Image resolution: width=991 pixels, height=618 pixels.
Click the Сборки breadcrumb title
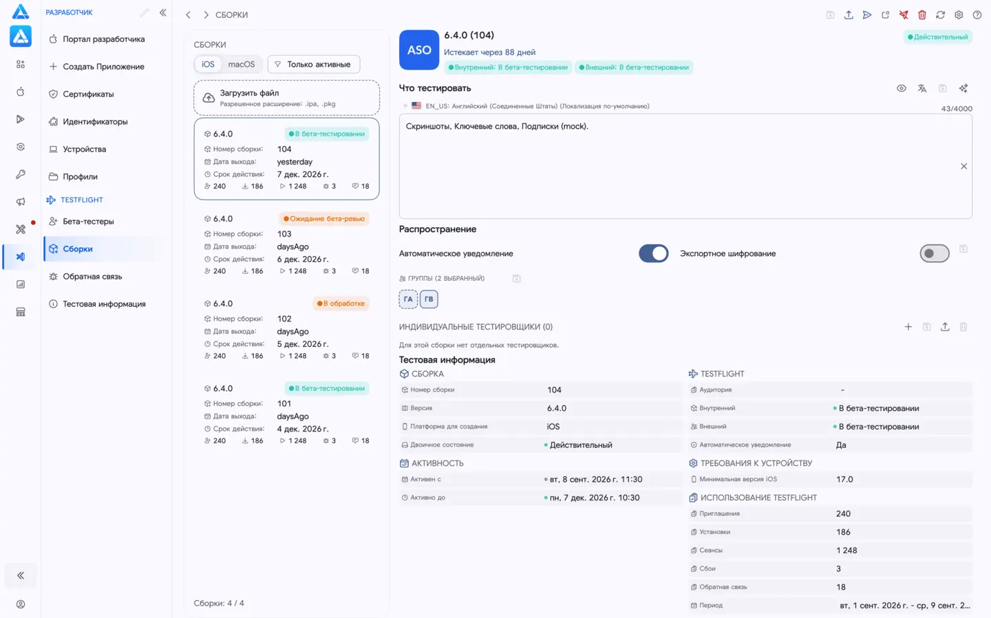[x=231, y=14]
